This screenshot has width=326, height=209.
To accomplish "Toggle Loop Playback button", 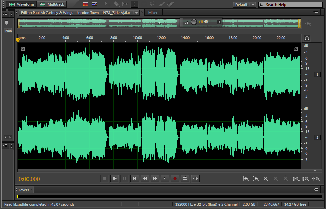I will [185, 178].
